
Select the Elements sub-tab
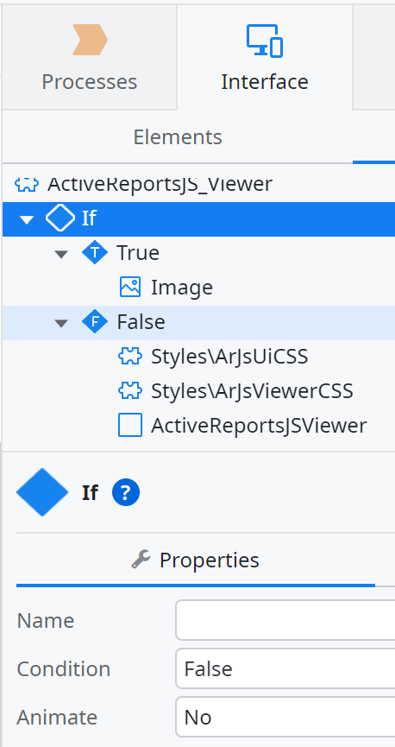pos(178,137)
